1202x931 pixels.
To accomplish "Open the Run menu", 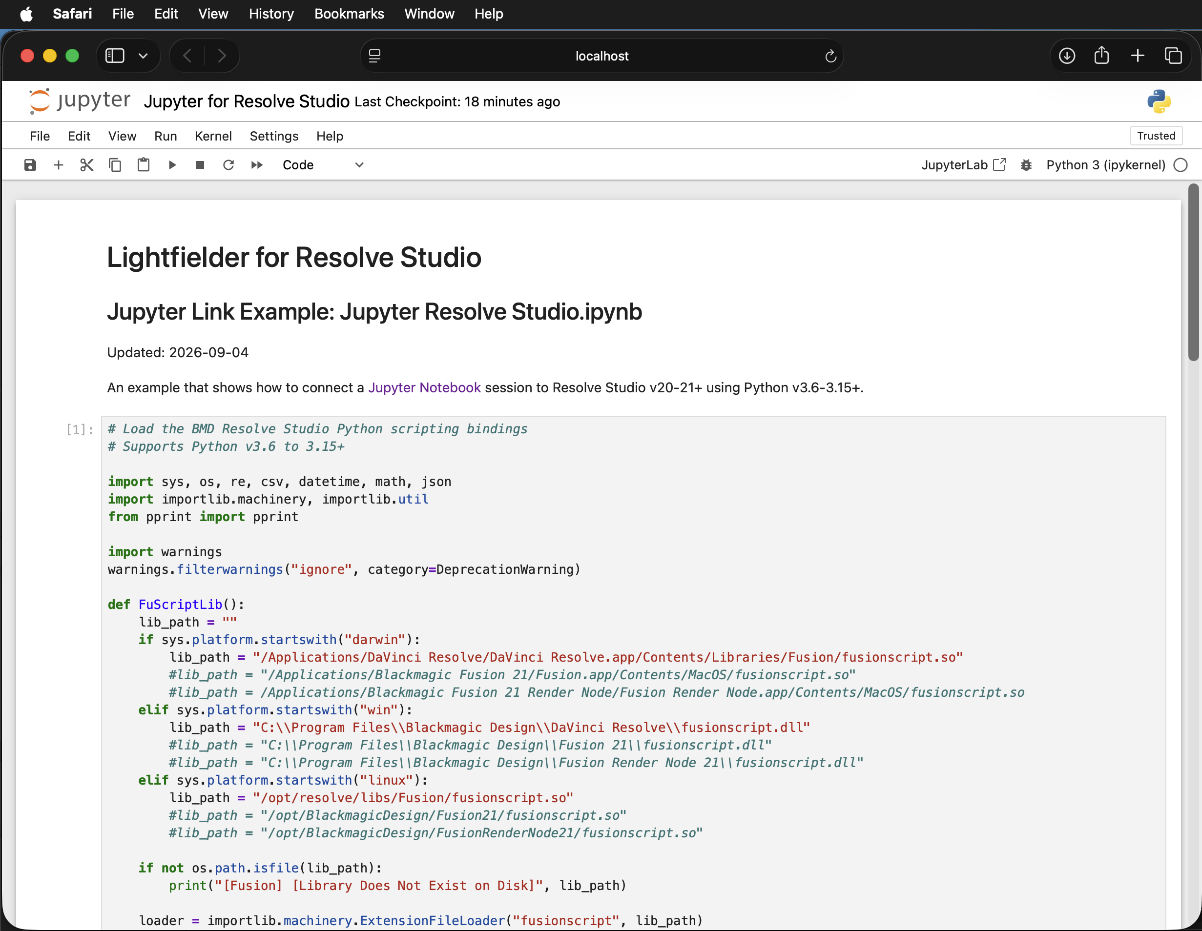I will pyautogui.click(x=166, y=136).
